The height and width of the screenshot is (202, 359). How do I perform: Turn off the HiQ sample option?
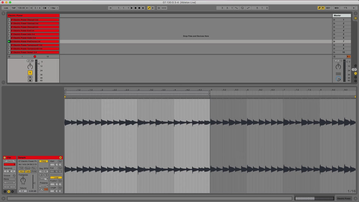21,171
